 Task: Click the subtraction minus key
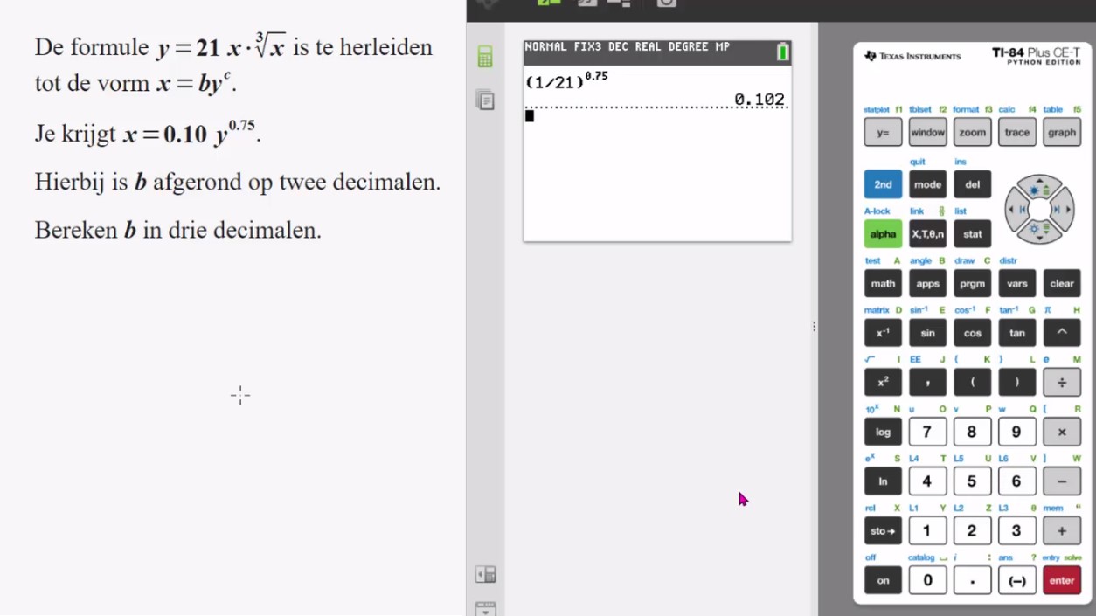coord(1062,481)
